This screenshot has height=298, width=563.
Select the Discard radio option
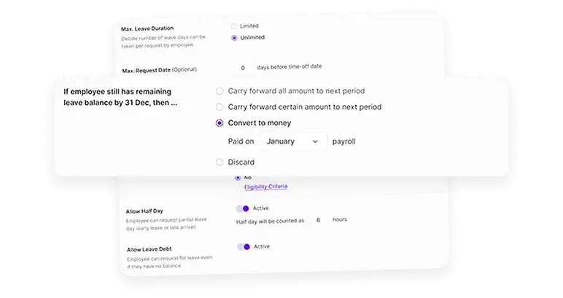point(220,162)
